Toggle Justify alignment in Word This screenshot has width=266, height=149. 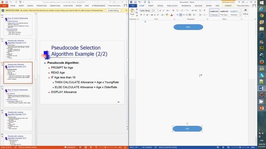(187, 15)
